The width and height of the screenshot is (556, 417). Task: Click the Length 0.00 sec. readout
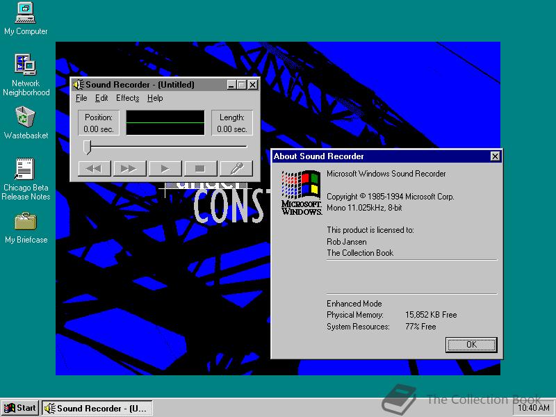pos(232,123)
